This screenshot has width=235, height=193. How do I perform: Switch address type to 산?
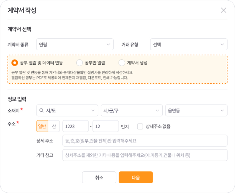[x=54, y=126]
